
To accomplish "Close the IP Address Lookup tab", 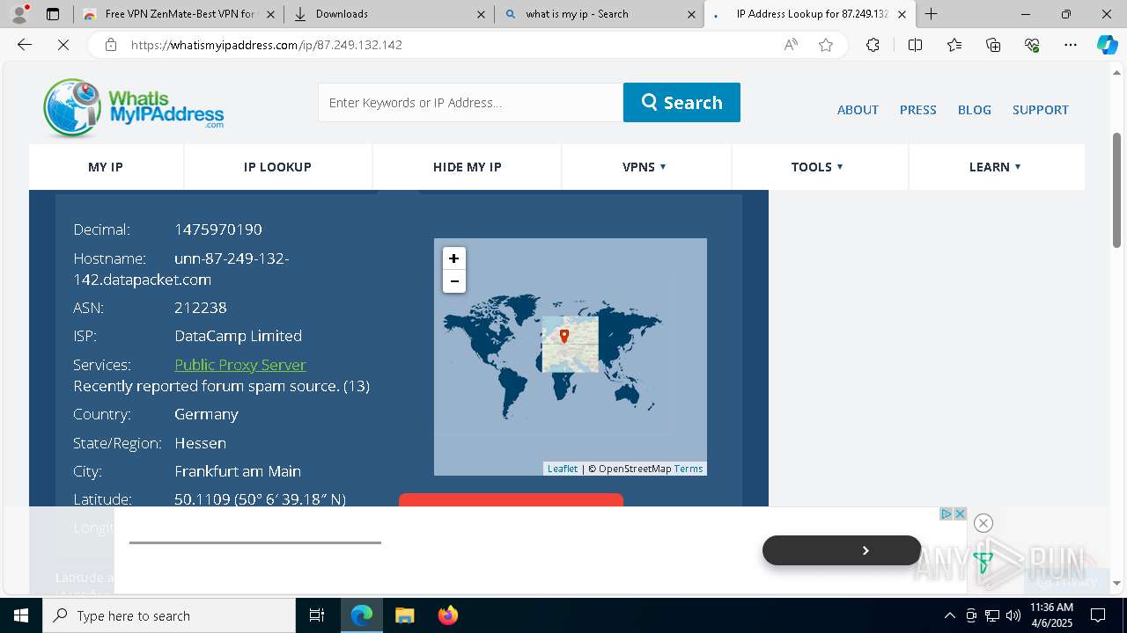I will point(902,14).
